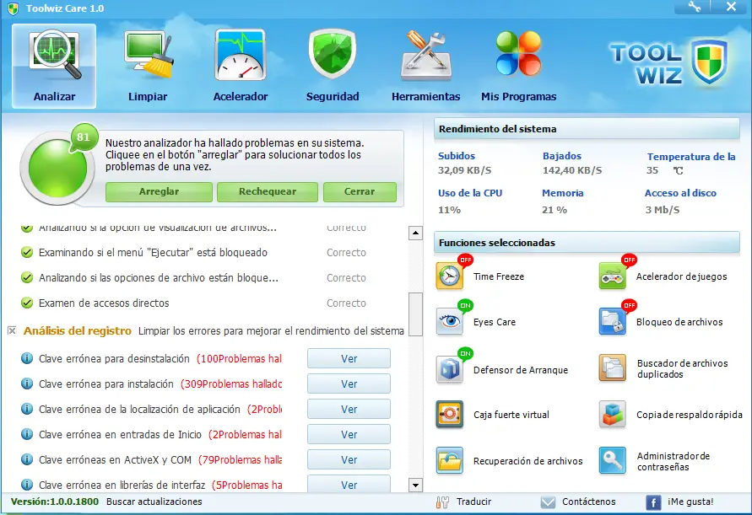Image resolution: width=752 pixels, height=515 pixels.
Task: Click green check beside menú "Ejecutar" row
Action: 27,253
